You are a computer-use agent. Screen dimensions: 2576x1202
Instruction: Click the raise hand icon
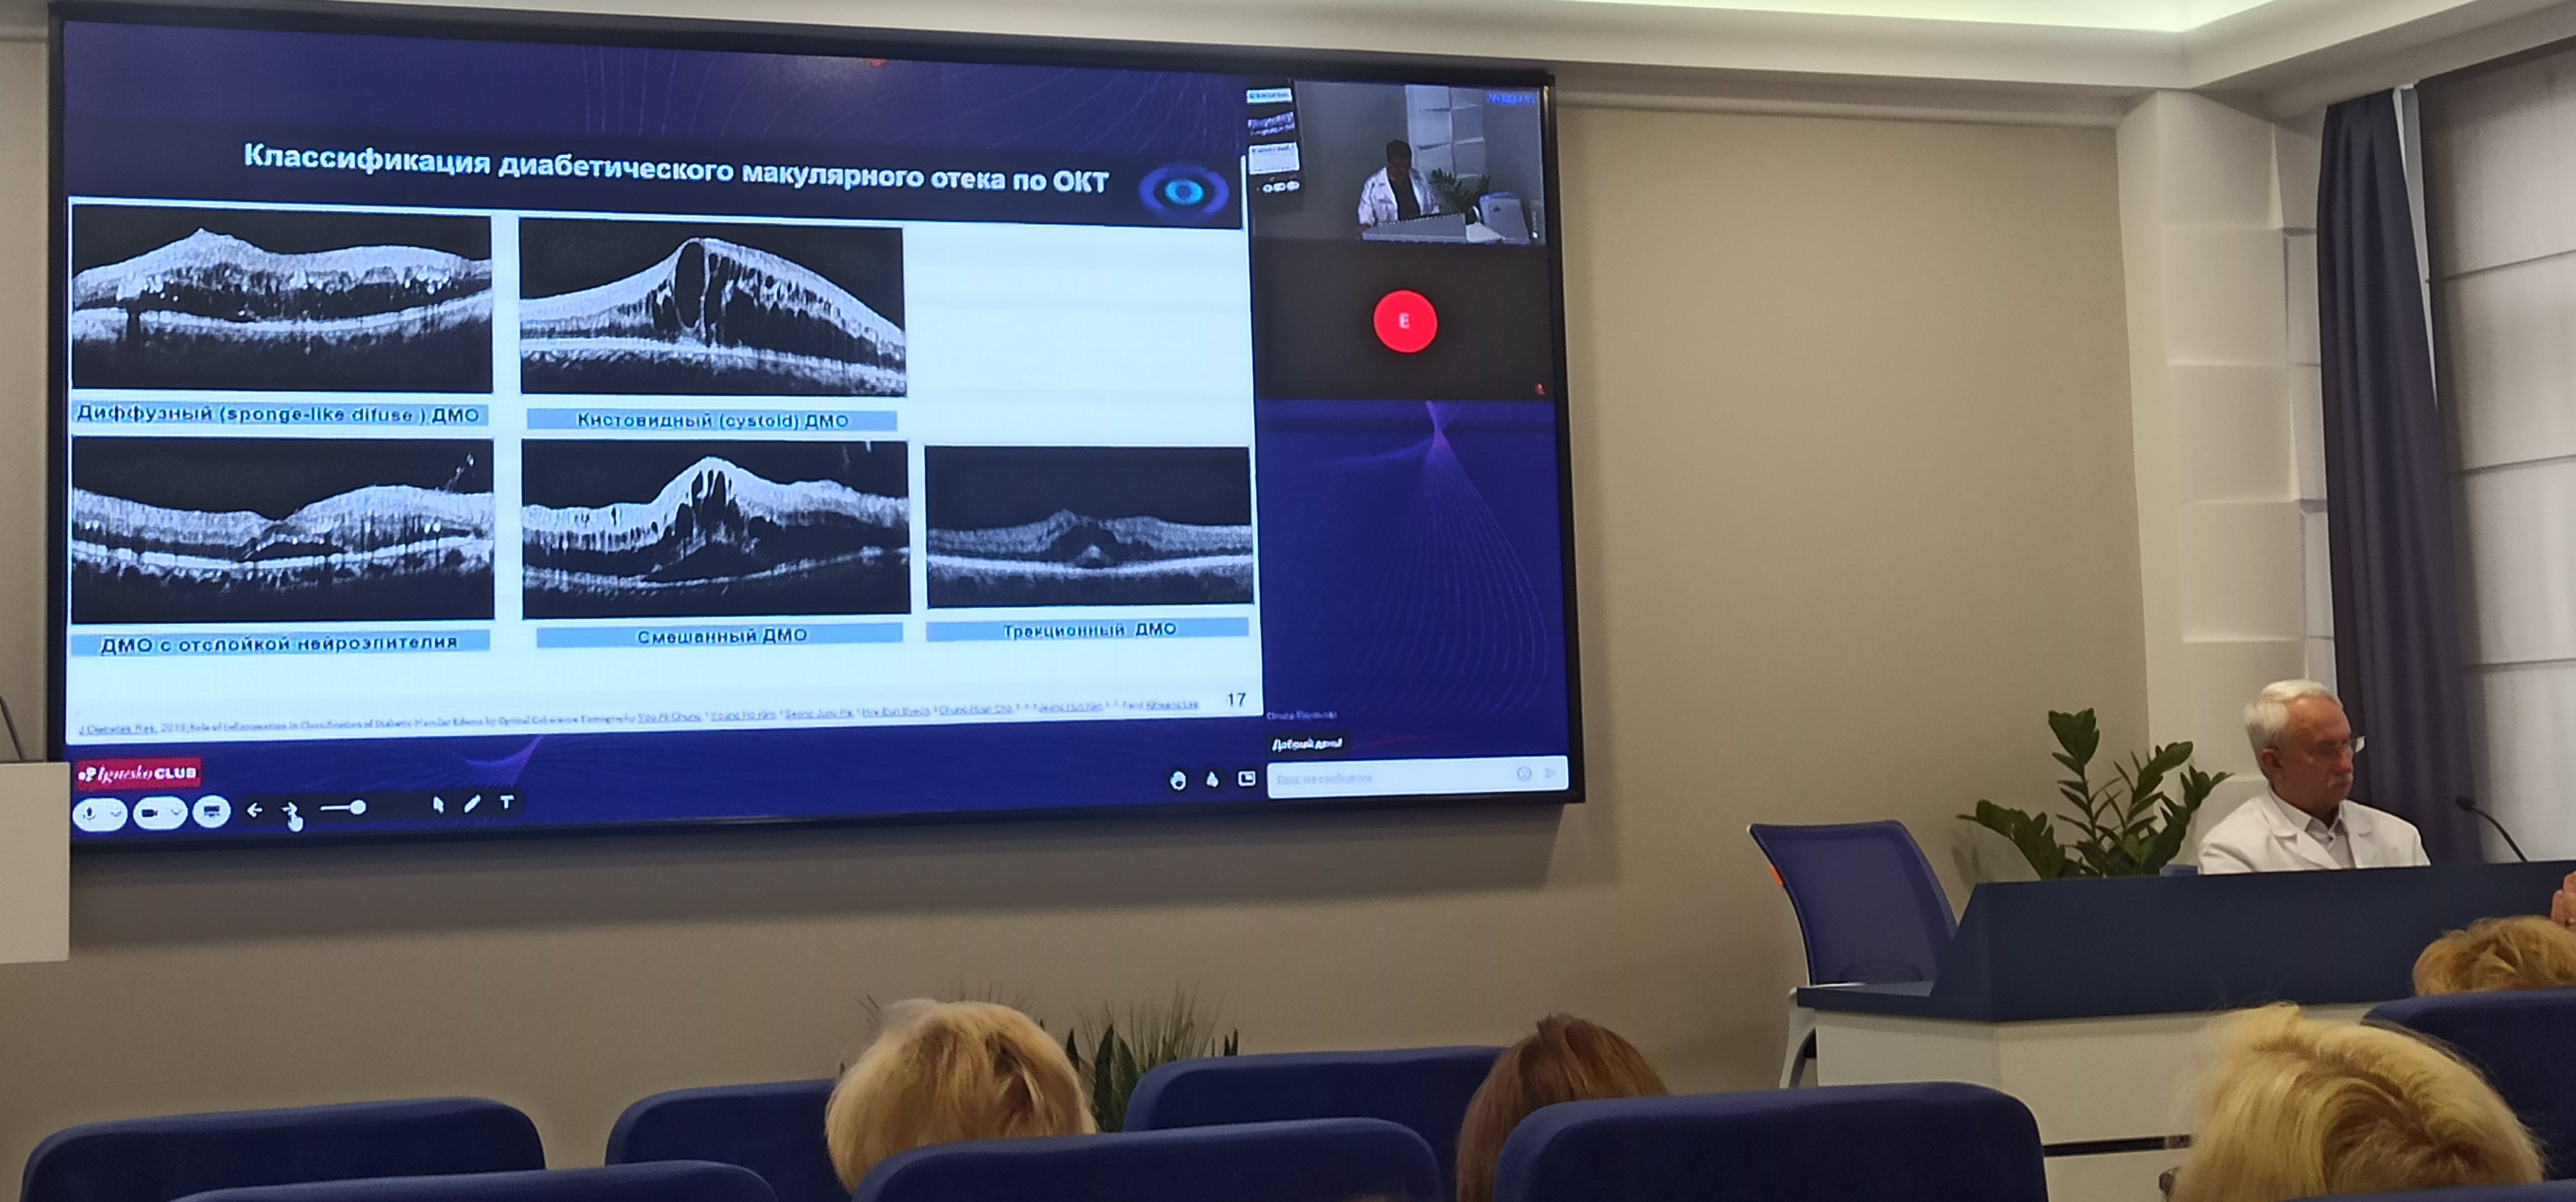pyautogui.click(x=1178, y=780)
